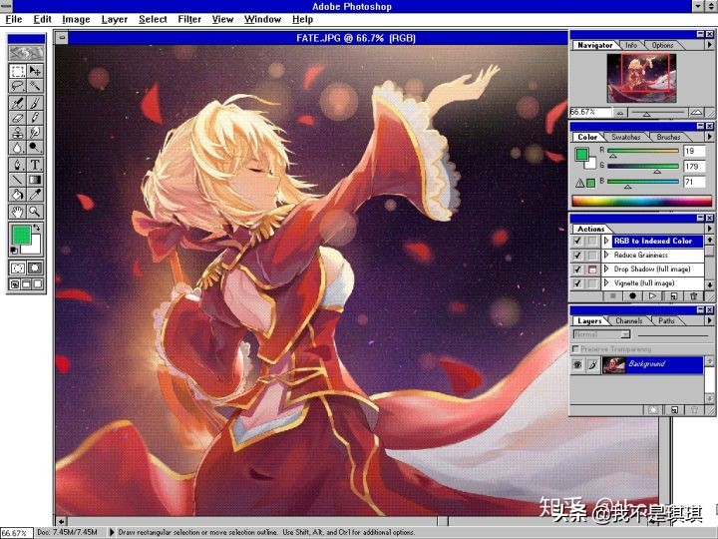Switch to the Paths tab
The width and height of the screenshot is (718, 539).
pyautogui.click(x=666, y=320)
